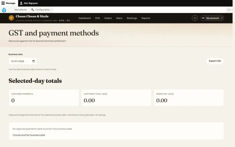
Task: Open the Orders navigation item
Action: (108, 18)
